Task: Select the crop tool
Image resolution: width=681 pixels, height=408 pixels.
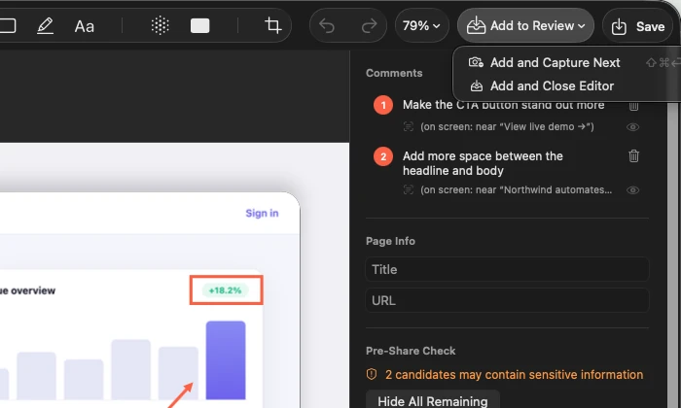Action: point(272,25)
